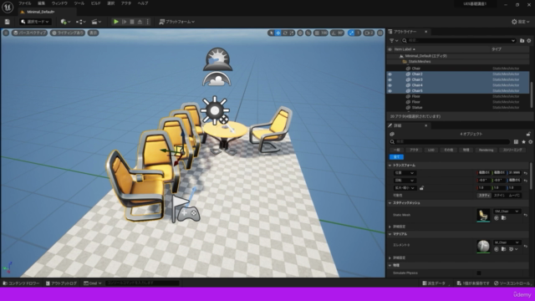Click the eject button in play controls

[x=140, y=22]
